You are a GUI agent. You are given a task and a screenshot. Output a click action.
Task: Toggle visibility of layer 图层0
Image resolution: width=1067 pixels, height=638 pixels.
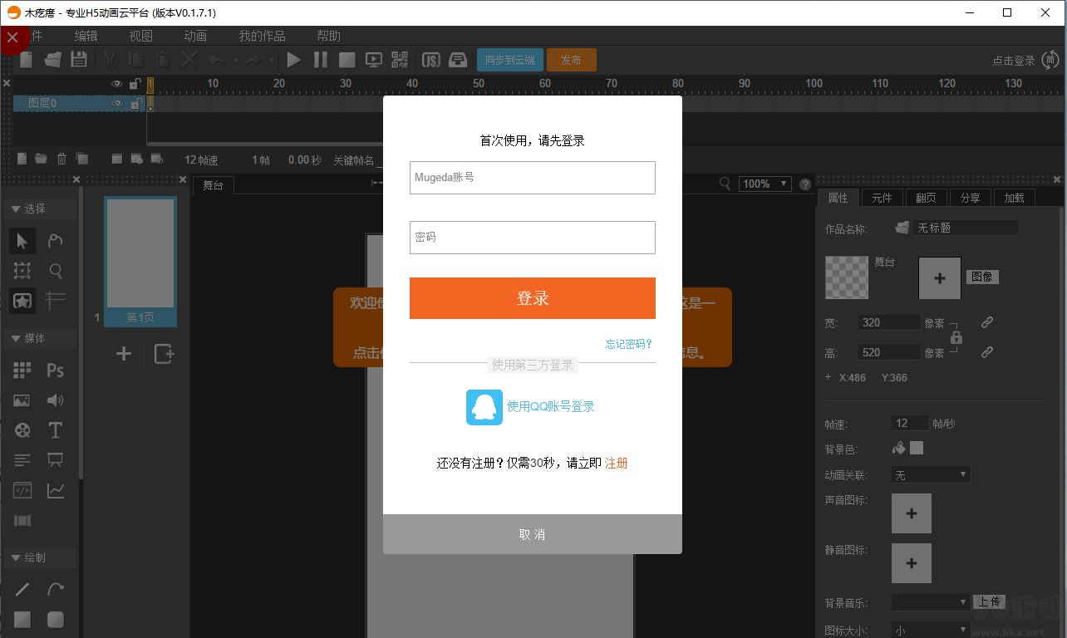(117, 104)
